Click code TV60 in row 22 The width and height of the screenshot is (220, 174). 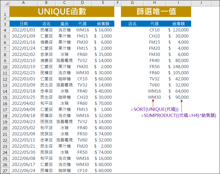click(x=82, y=140)
